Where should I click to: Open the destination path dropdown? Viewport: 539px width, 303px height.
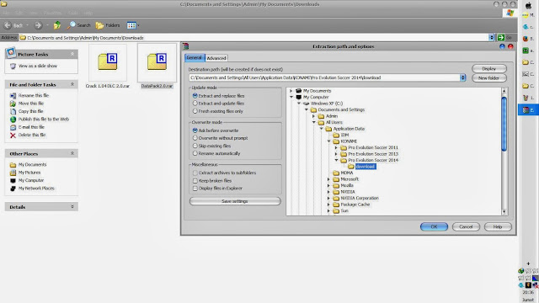click(462, 77)
